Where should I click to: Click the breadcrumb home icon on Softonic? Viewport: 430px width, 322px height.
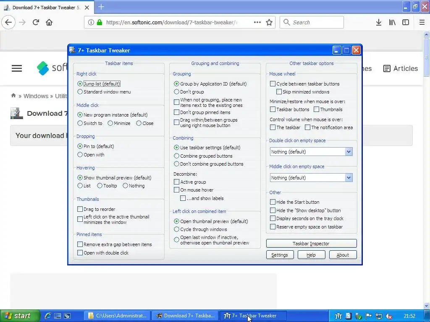click(13, 96)
